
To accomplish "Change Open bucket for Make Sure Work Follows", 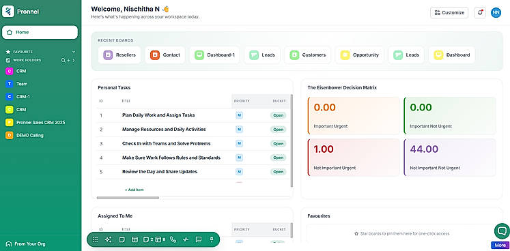I will 278,158.
